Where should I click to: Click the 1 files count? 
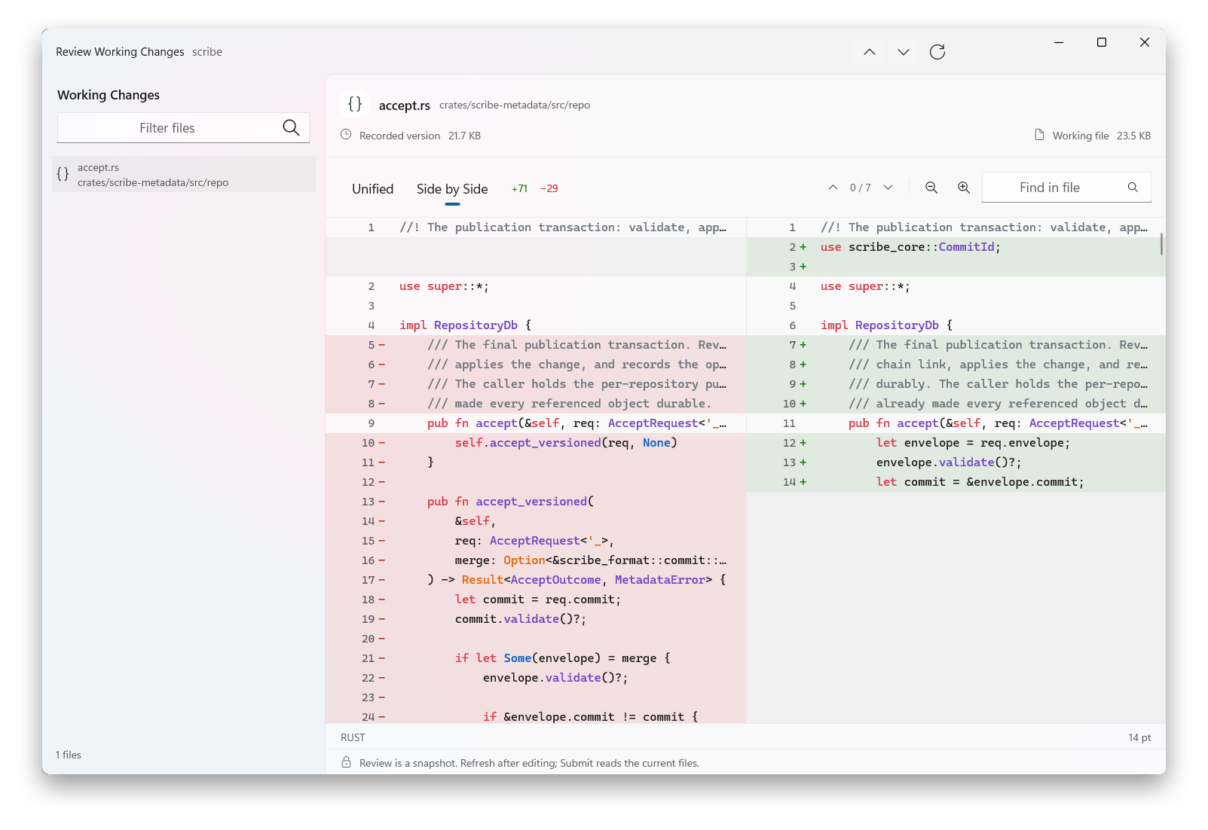pos(68,755)
